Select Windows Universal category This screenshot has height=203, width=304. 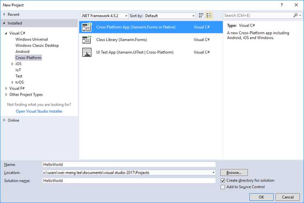click(x=32, y=39)
